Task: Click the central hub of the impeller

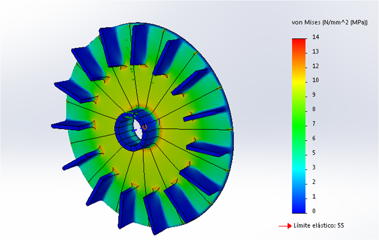Action: [x=137, y=129]
